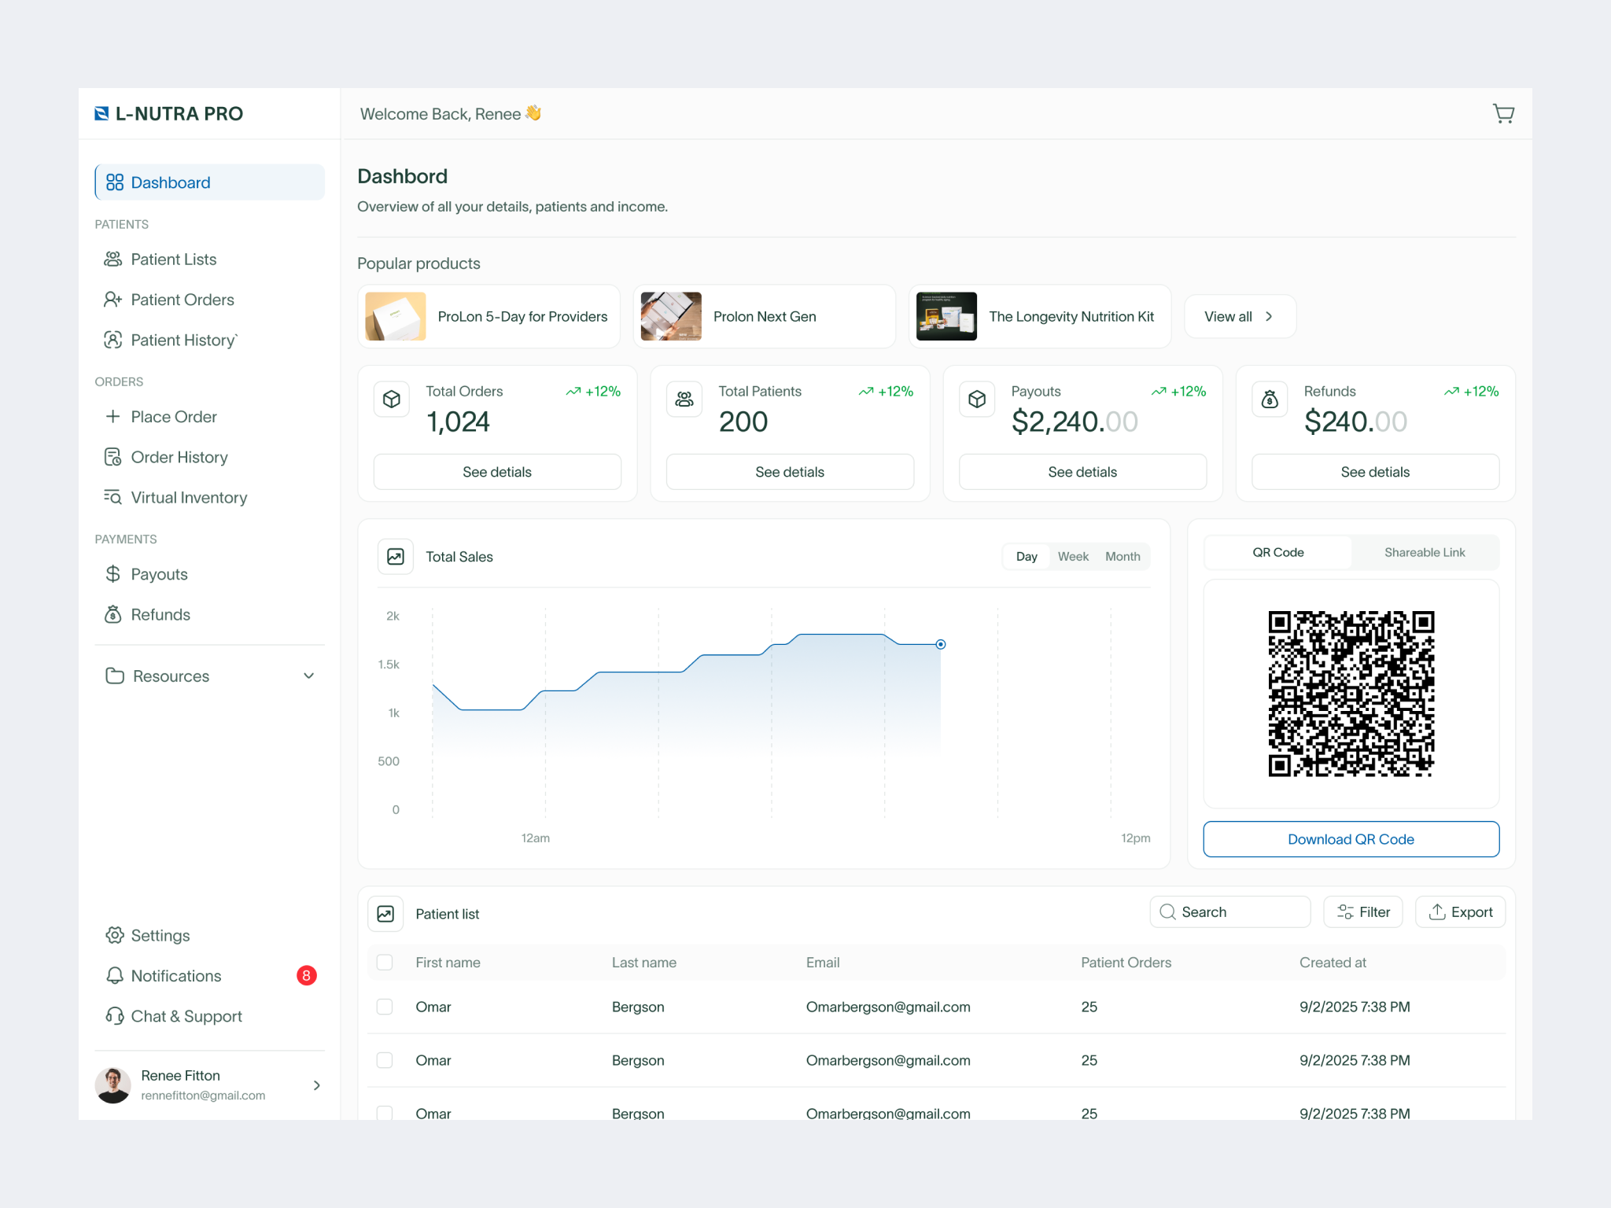Check the checkbox on the second patient row

385,1059
